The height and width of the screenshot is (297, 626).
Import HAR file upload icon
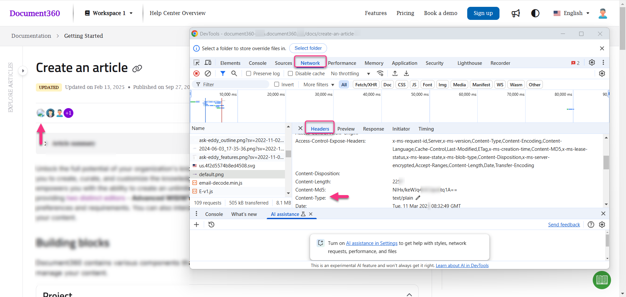395,73
